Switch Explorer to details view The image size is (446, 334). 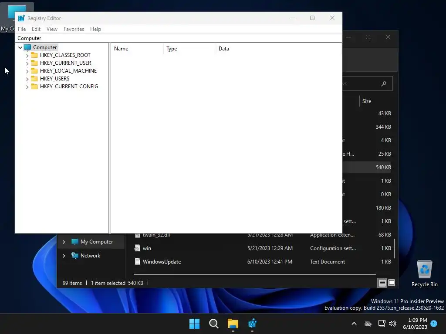(x=382, y=283)
